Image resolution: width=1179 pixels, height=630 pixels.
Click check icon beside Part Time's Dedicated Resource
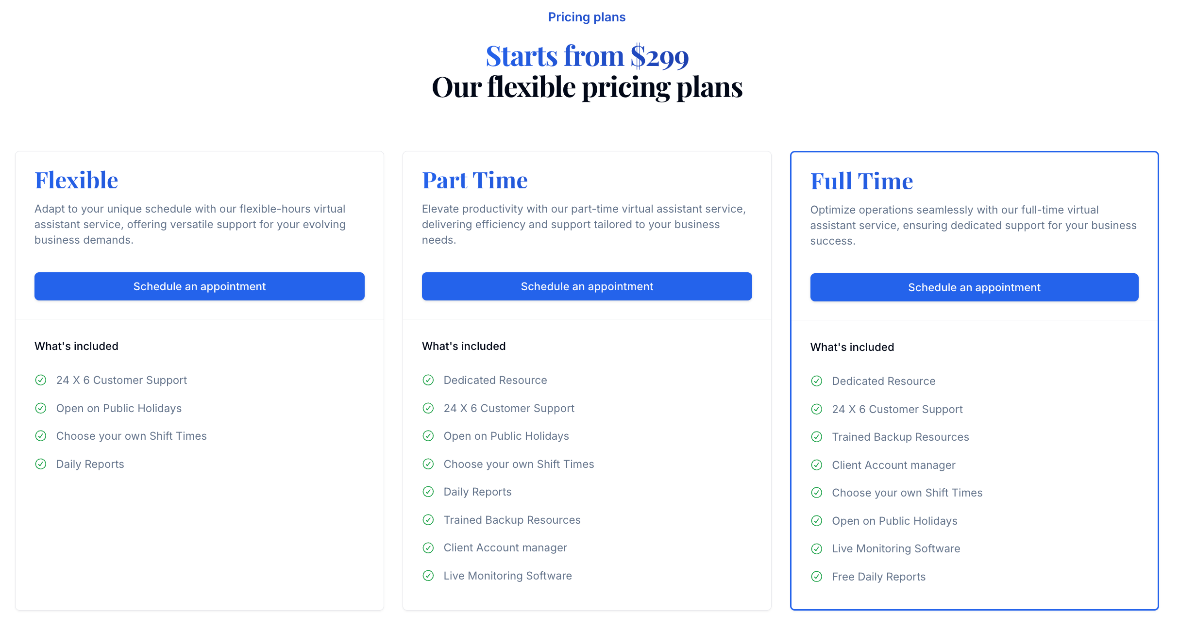[x=428, y=380]
